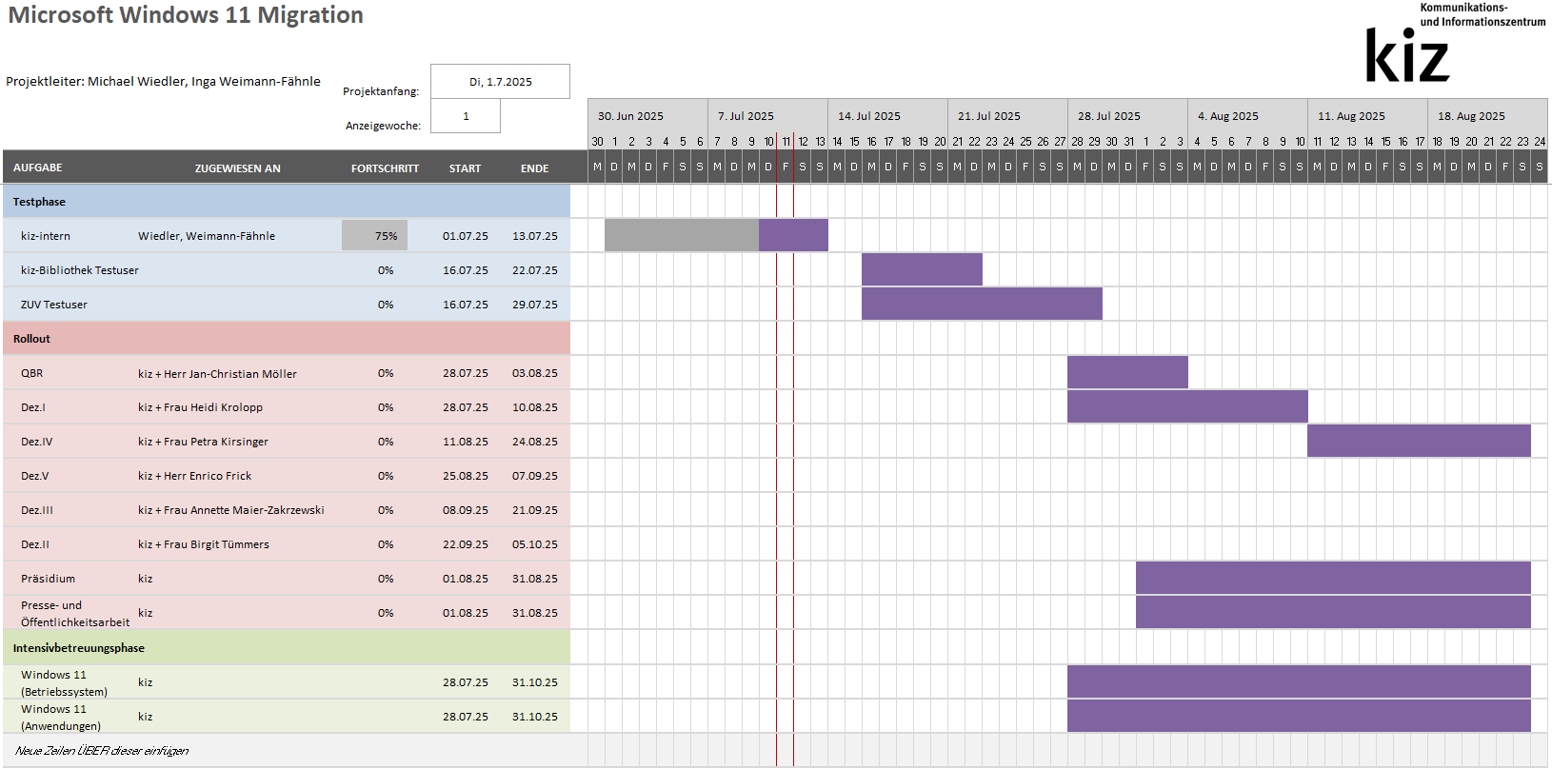This screenshot has width=1552, height=769.
Task: Click the kiz-Bibliothek Testuser task name
Action: (x=80, y=270)
